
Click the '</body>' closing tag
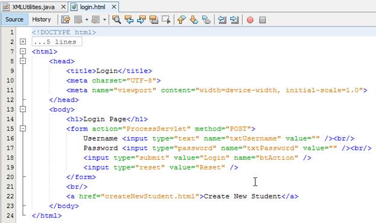[x=64, y=206]
